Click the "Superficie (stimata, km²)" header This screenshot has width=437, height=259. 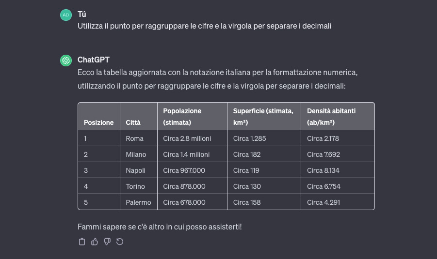(x=263, y=117)
